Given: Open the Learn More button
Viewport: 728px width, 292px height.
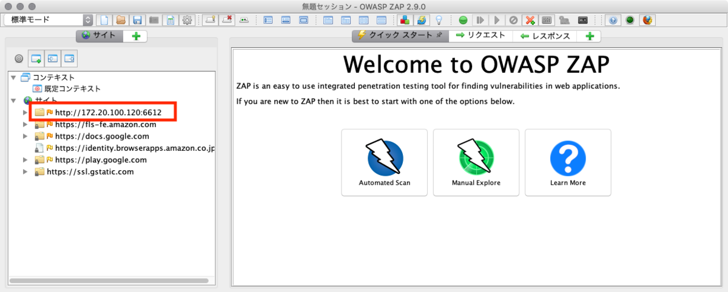Looking at the screenshot, I should coord(568,162).
